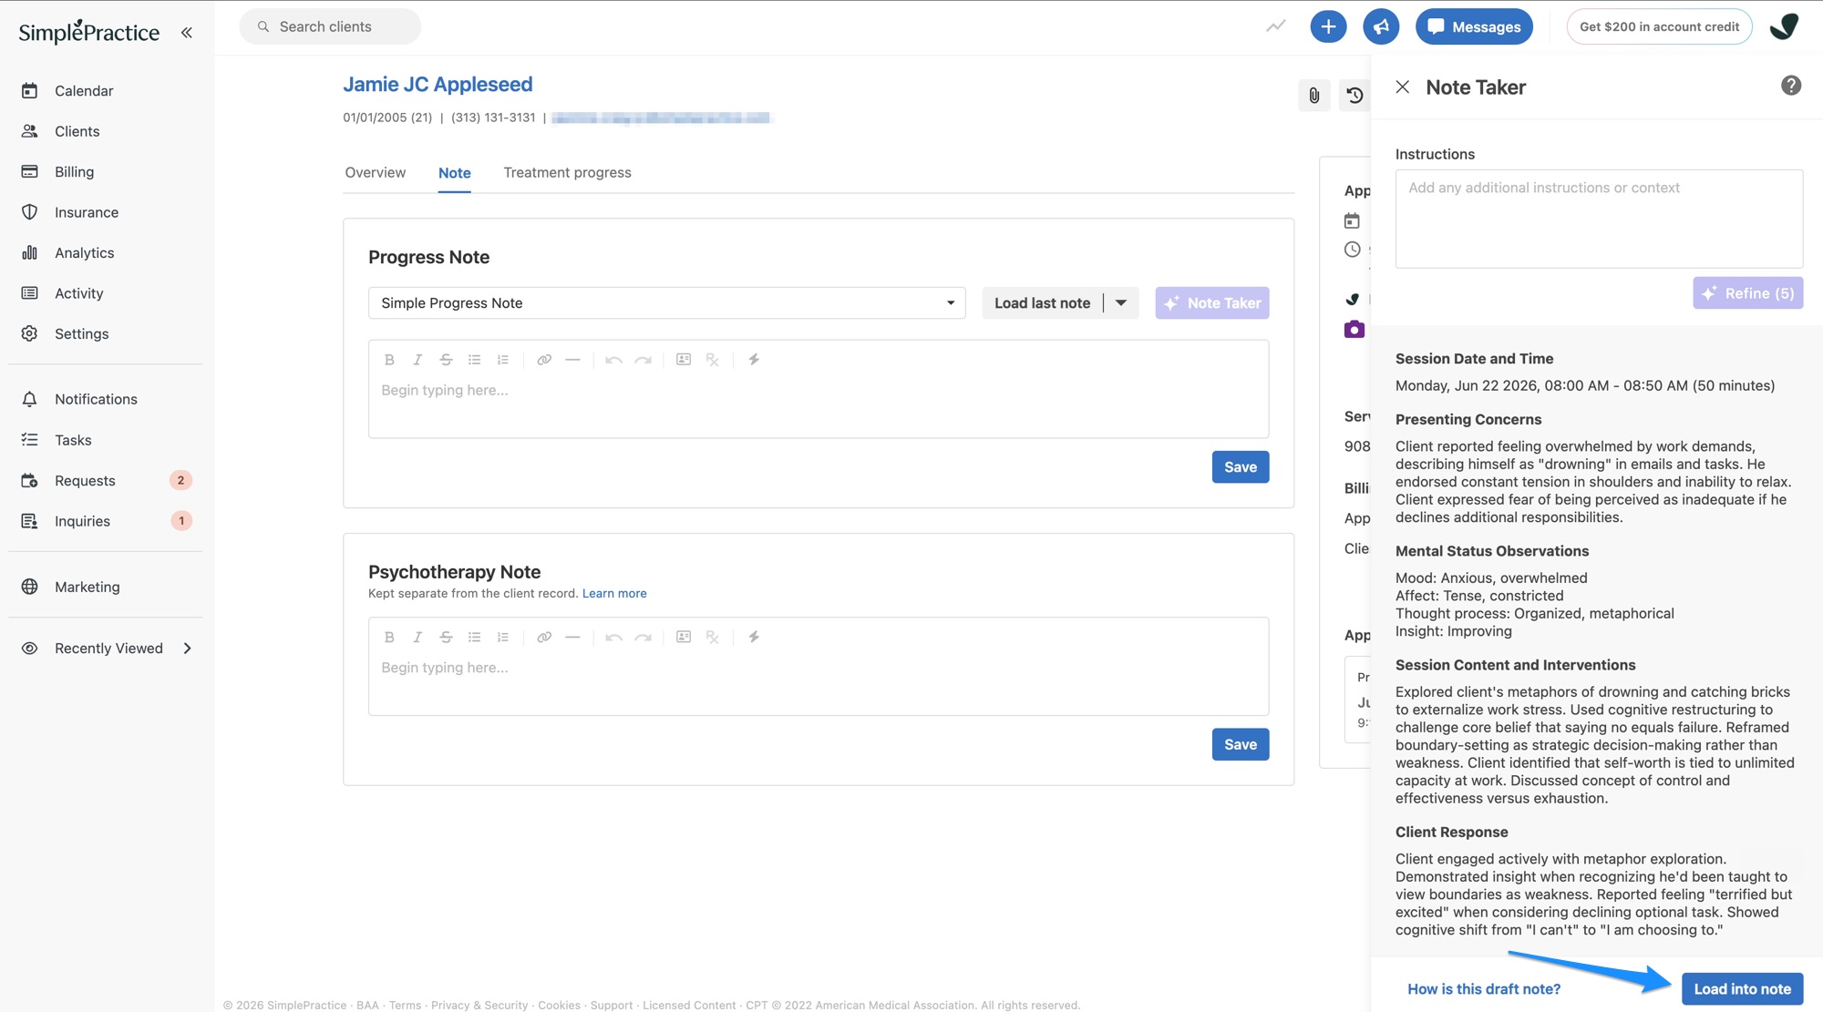Open client profile Jamie JC Appleseed
1823x1012 pixels.
tap(438, 84)
